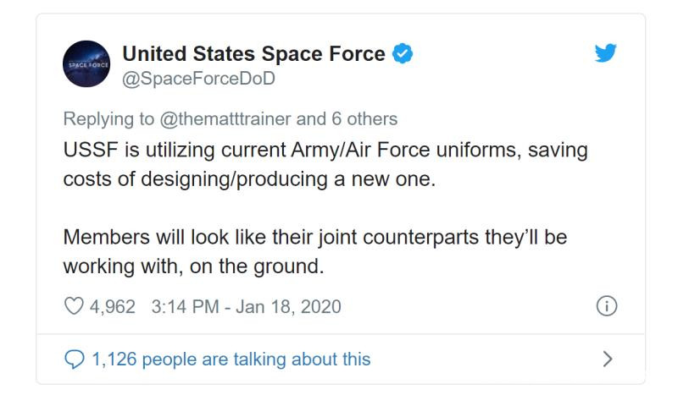This screenshot has width=678, height=395.
Task: Click the speech bubble reply icon
Action: (75, 359)
